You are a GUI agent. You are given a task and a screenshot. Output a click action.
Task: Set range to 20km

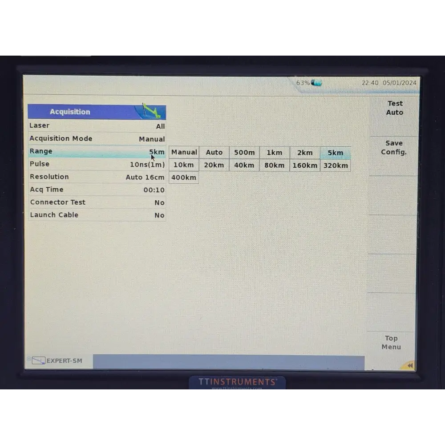pyautogui.click(x=214, y=165)
